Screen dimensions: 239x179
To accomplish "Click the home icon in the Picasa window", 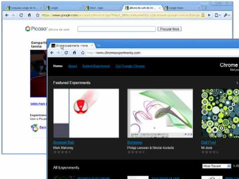I will 29,15.
